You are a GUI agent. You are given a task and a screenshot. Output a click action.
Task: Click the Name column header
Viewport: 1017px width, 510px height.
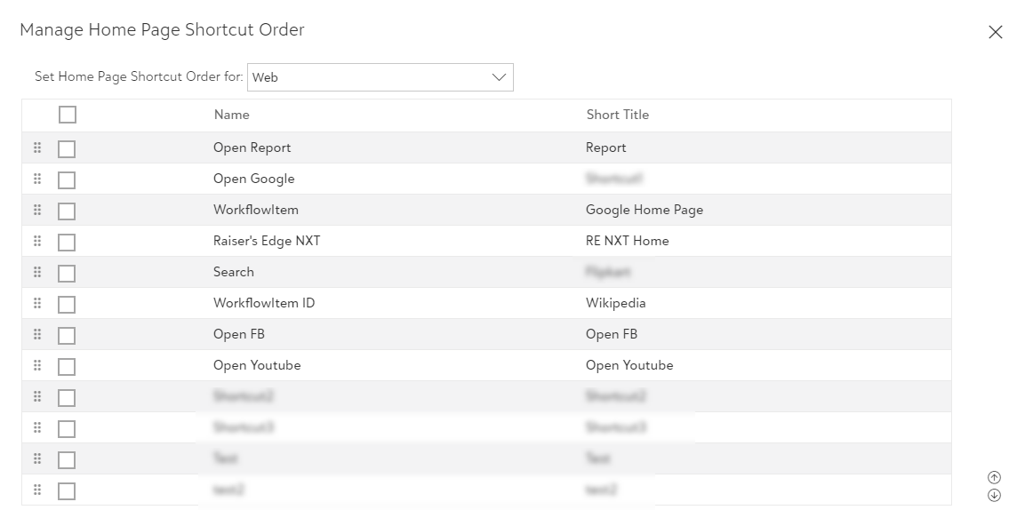click(x=231, y=115)
